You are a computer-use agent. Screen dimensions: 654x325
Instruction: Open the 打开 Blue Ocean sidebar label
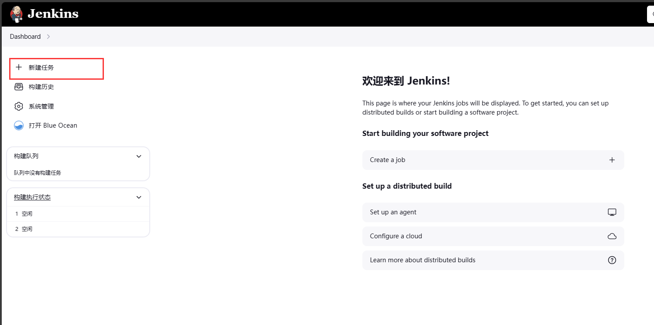tap(53, 125)
